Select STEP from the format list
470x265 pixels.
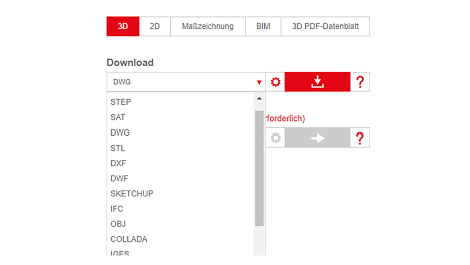click(x=121, y=102)
